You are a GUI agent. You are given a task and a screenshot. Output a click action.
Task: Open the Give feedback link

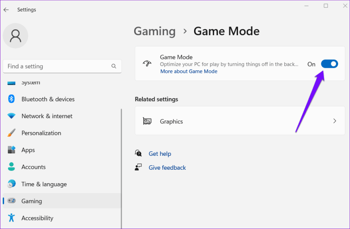tap(167, 168)
